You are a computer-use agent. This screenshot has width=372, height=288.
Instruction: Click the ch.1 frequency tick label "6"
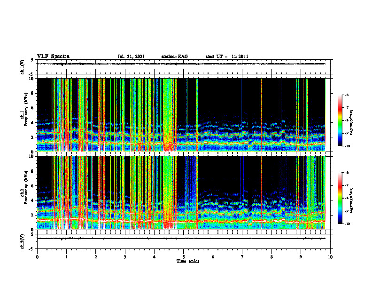33,108
